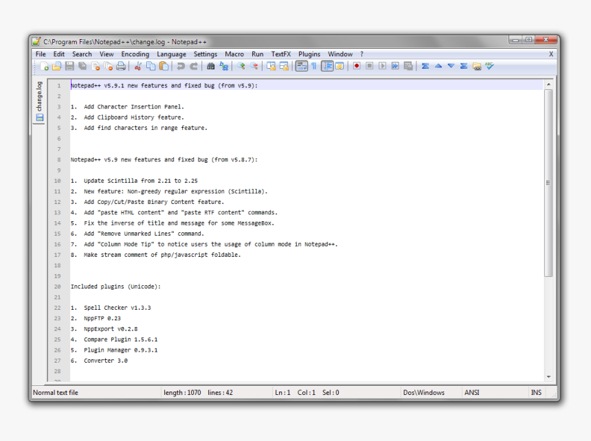Print the current file
Screen dimensions: 591x441
pos(120,66)
